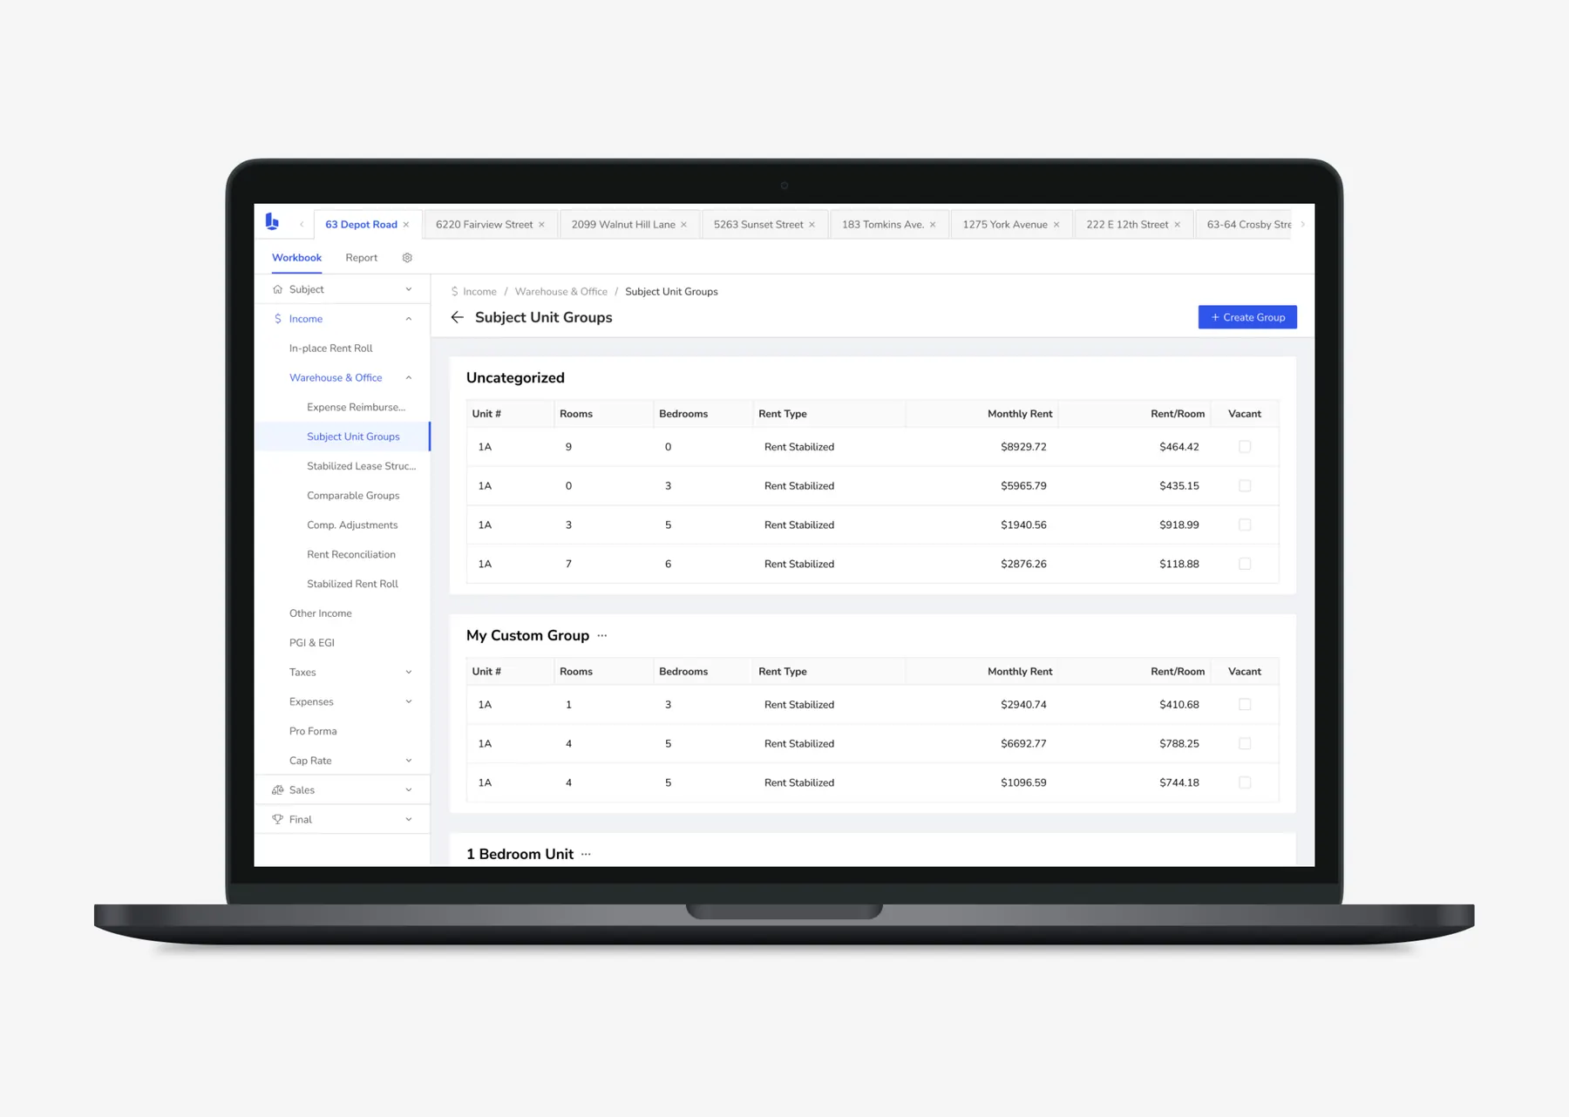Click the Create Group button
1569x1117 pixels.
tap(1246, 316)
